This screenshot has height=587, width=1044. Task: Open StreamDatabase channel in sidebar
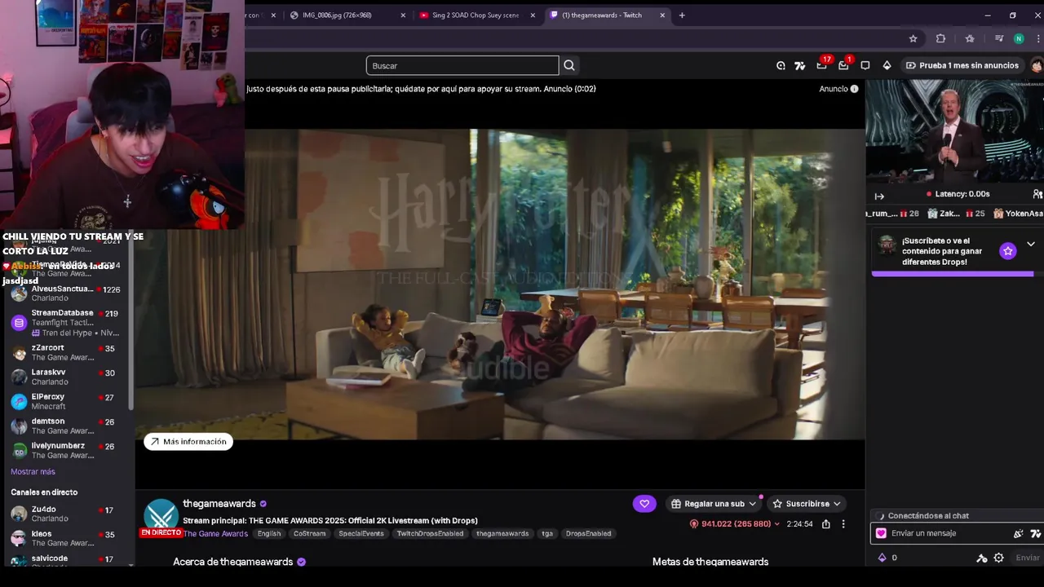click(x=66, y=323)
